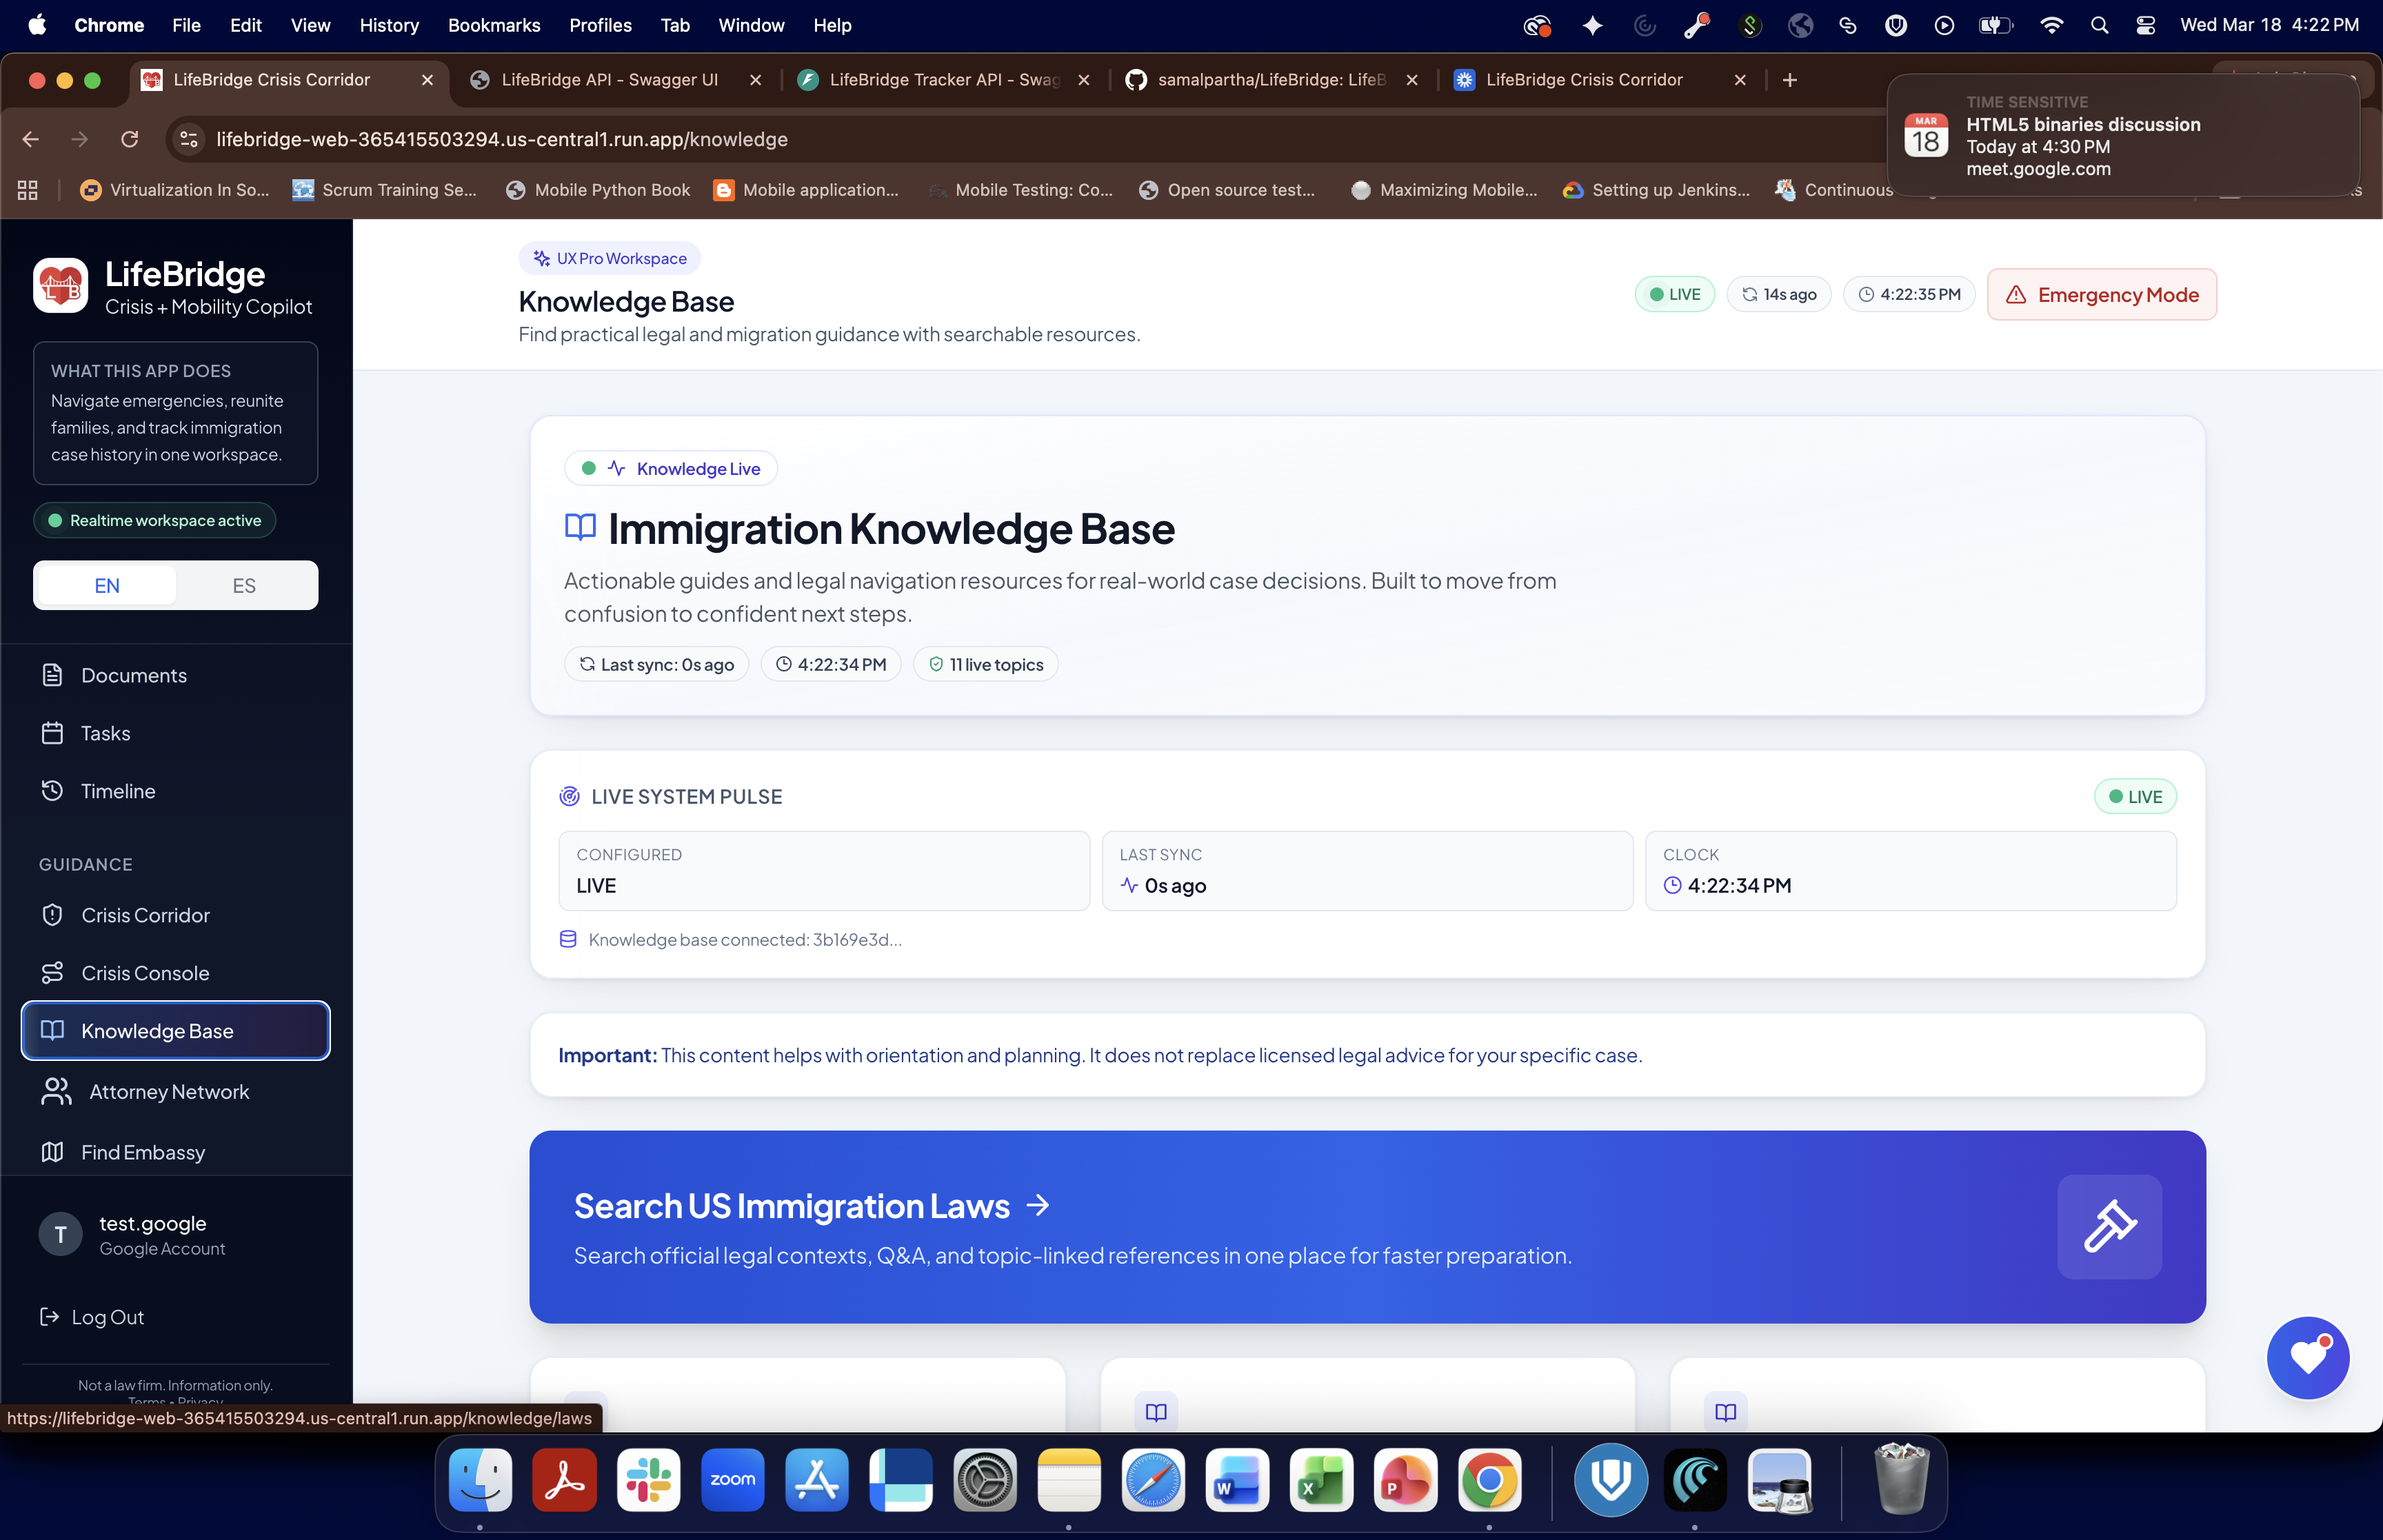
Task: Open Slack from the dock
Action: pos(648,1480)
